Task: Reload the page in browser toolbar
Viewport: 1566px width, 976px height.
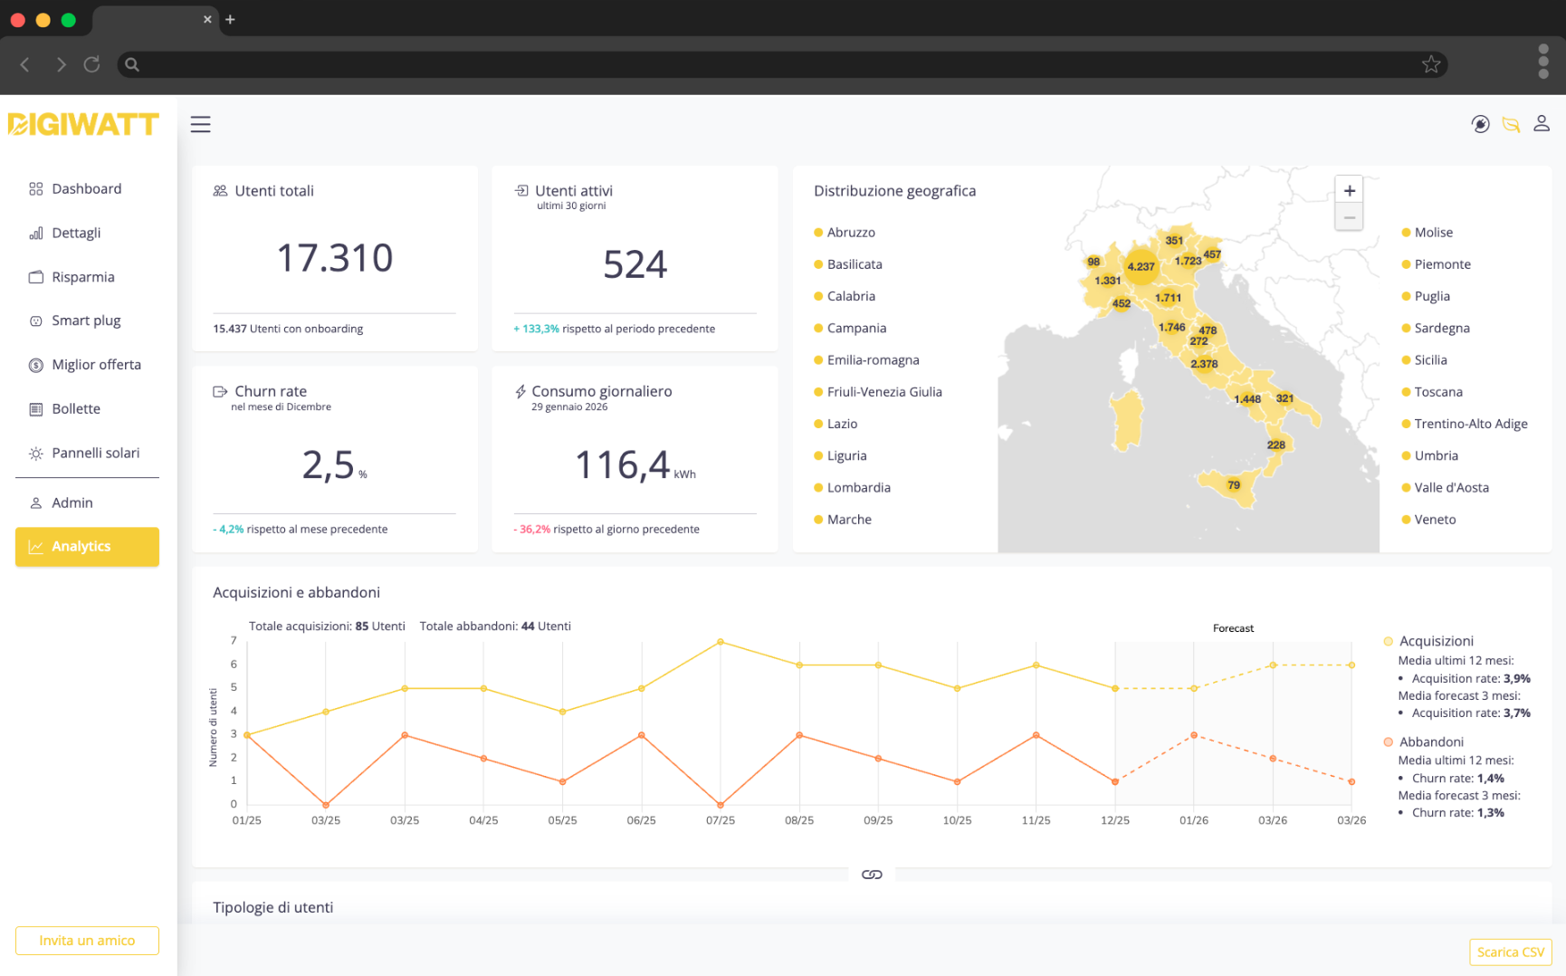Action: tap(91, 64)
